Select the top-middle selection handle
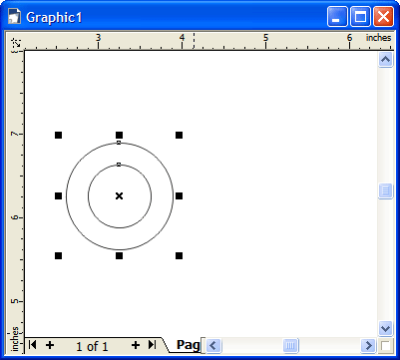400x360 pixels. [119, 135]
